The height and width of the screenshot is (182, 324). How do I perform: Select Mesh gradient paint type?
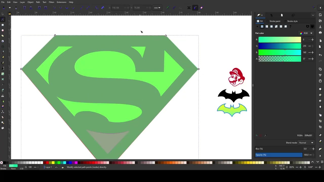(276, 27)
